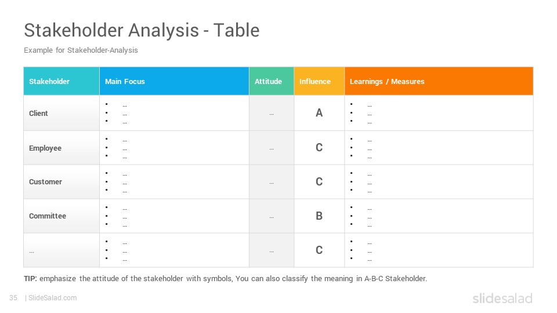Click the slidesalad logo watermark
The height and width of the screenshot is (313, 557).
point(502,298)
